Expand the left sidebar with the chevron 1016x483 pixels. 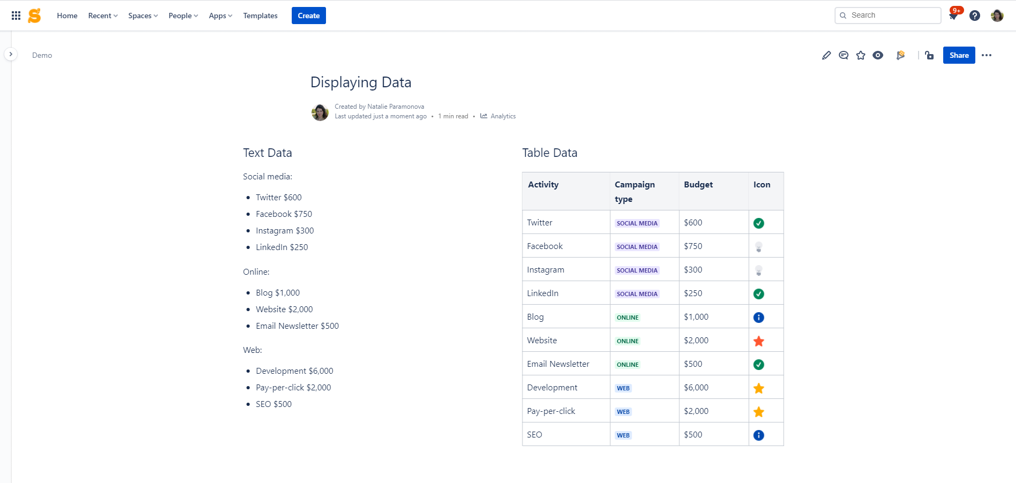point(11,54)
